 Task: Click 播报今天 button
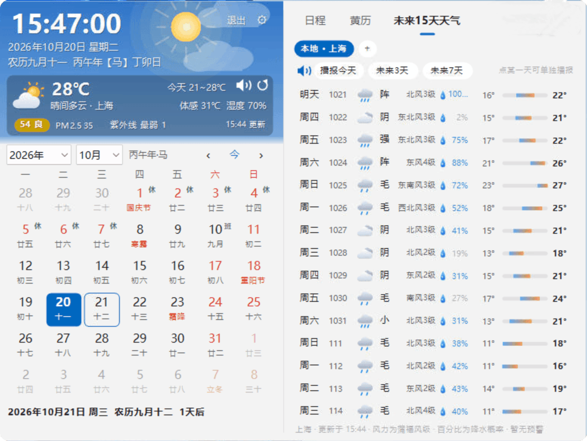click(338, 70)
